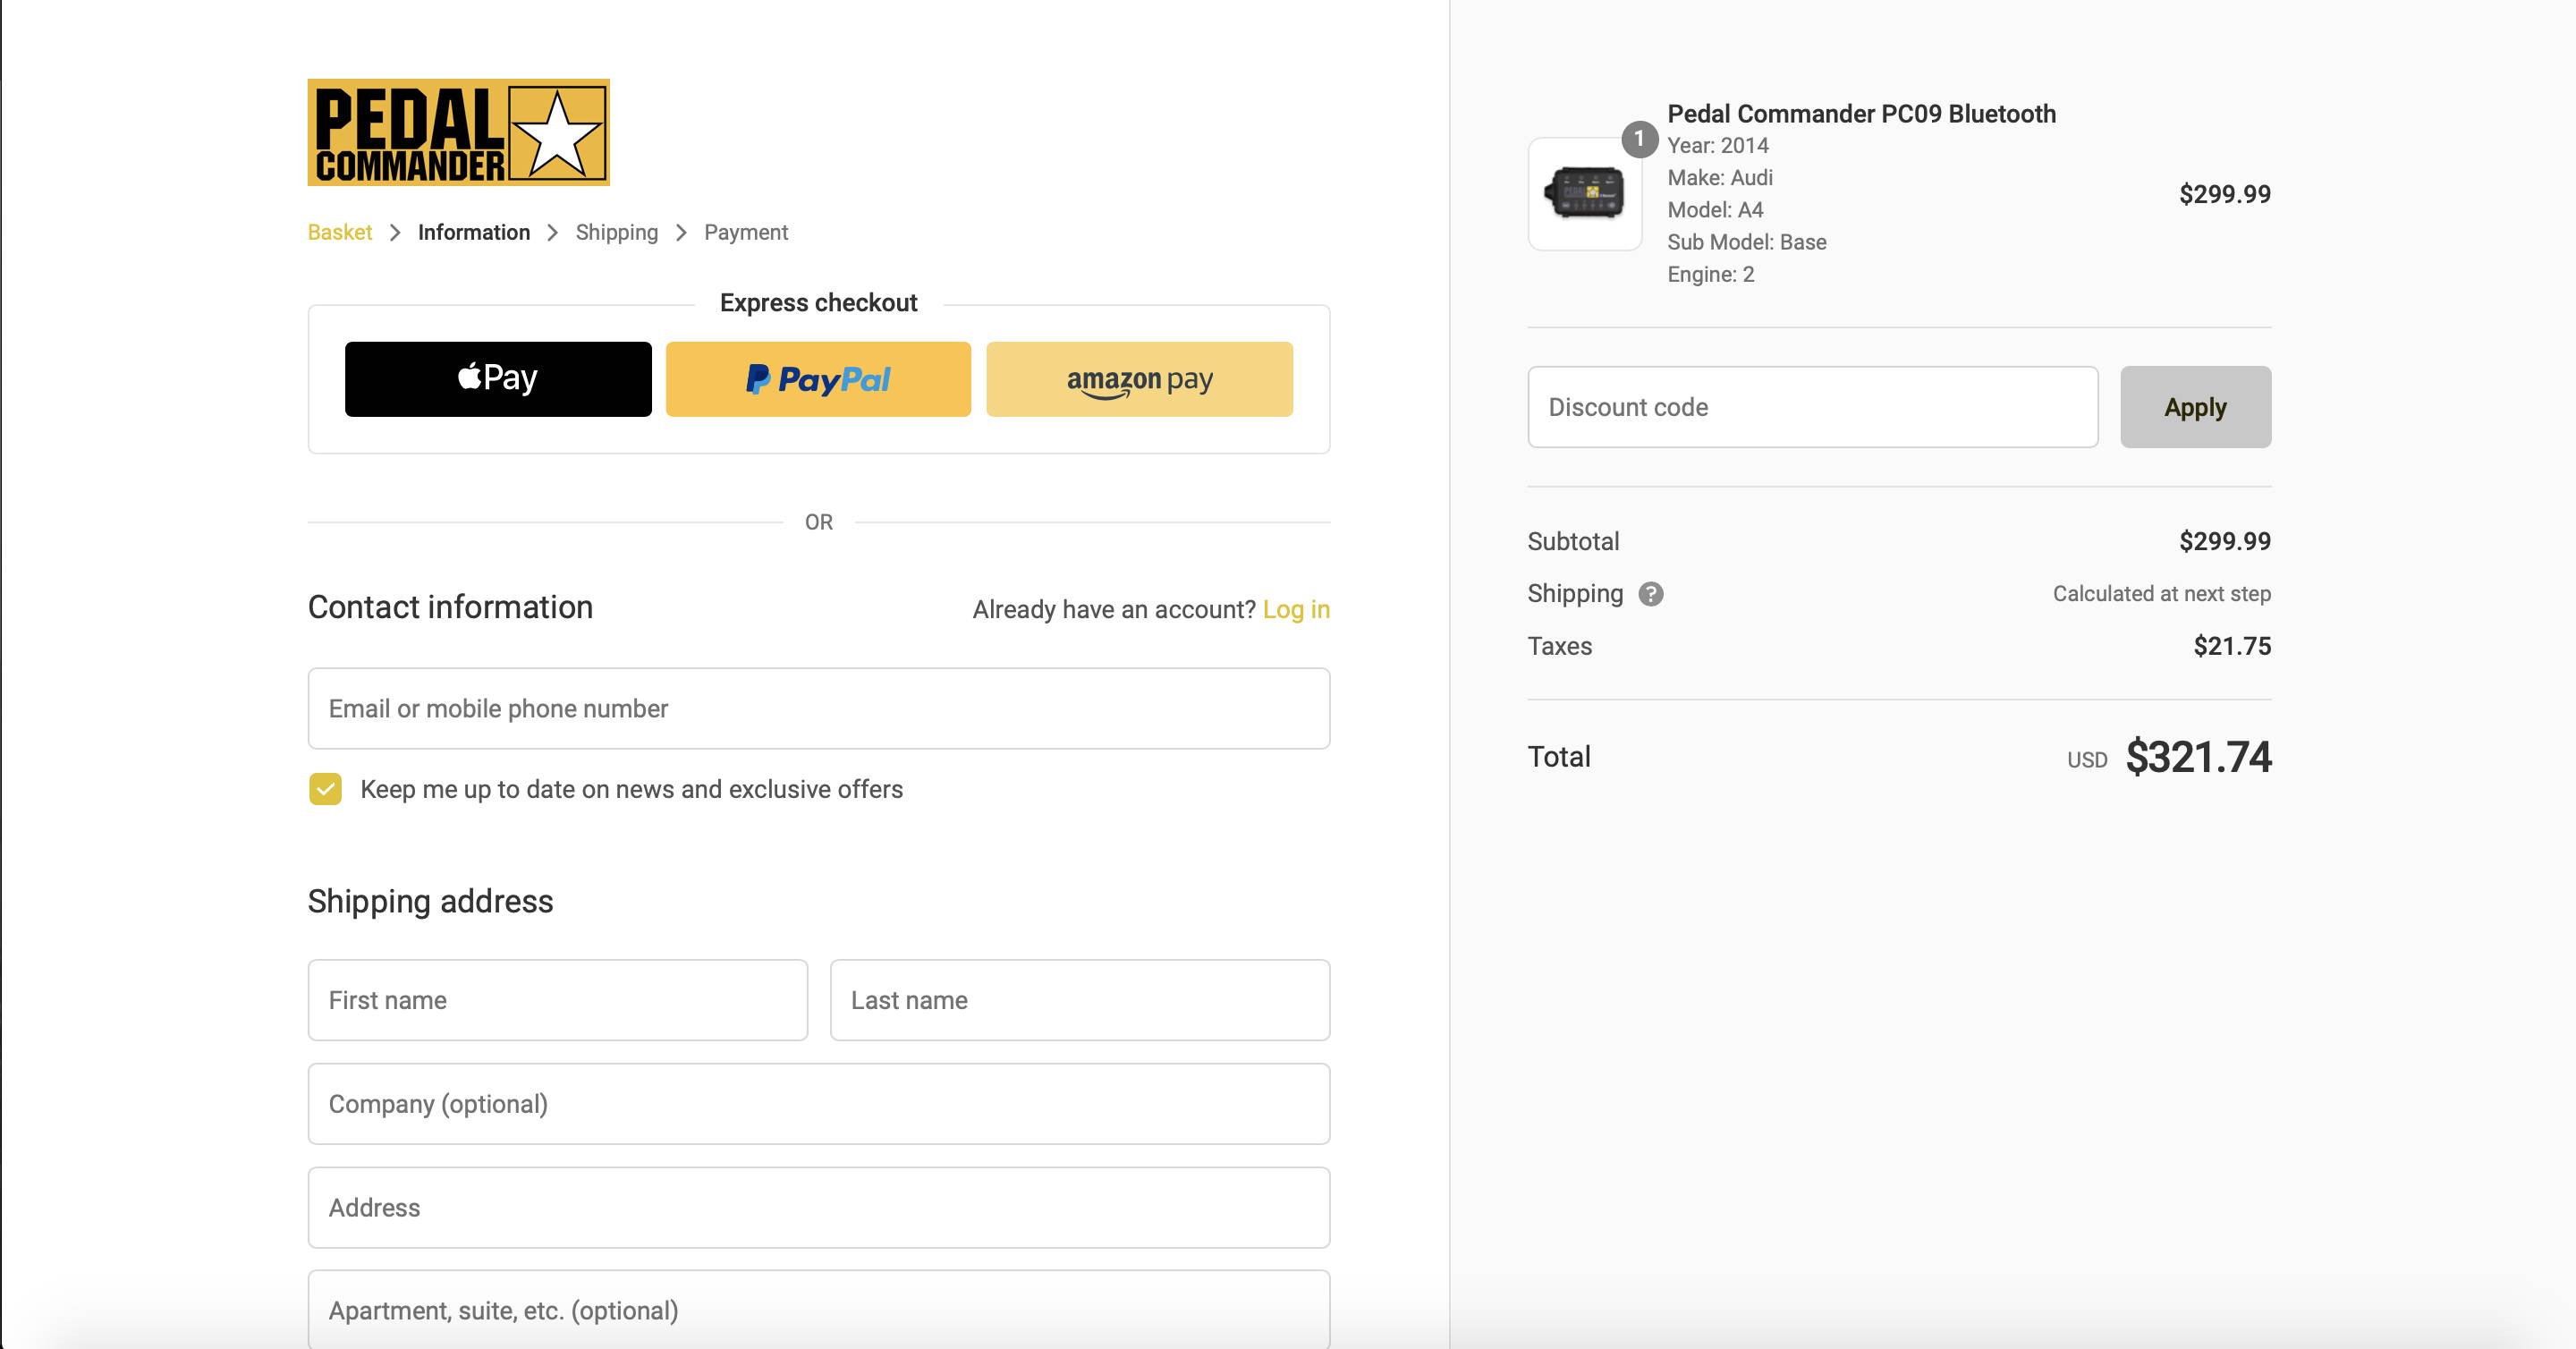2576x1349 pixels.
Task: Check out with PayPal
Action: [x=818, y=379]
